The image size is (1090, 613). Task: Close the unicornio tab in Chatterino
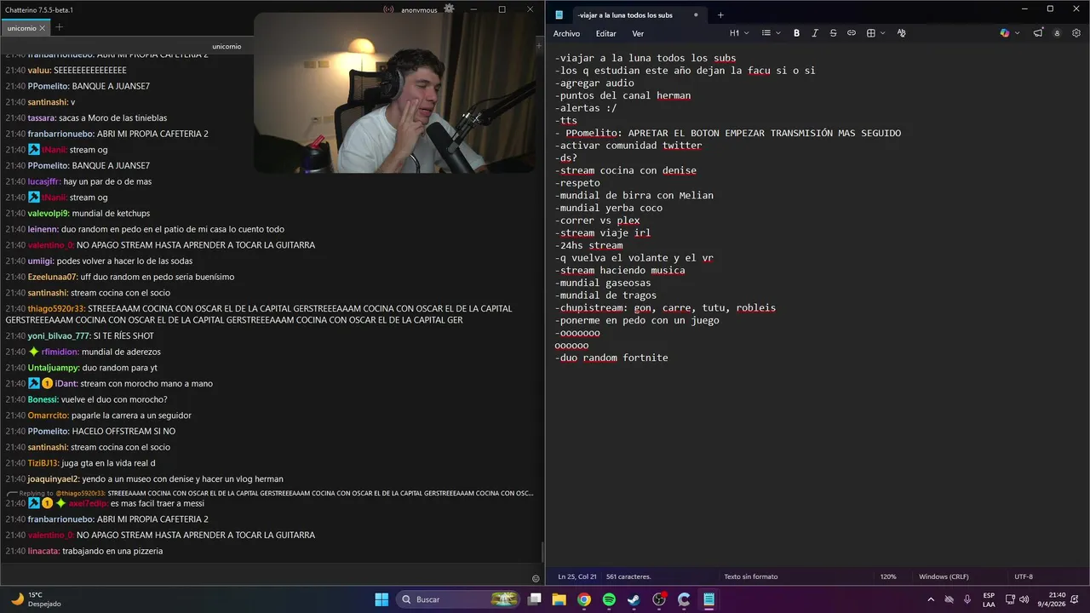coord(43,28)
